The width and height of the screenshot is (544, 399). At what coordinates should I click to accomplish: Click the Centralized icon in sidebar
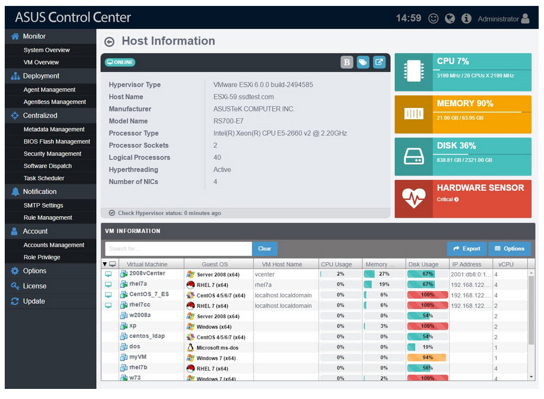[x=15, y=116]
